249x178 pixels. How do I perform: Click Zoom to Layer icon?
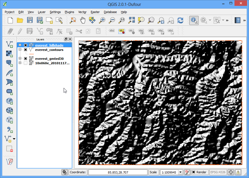point(151,20)
